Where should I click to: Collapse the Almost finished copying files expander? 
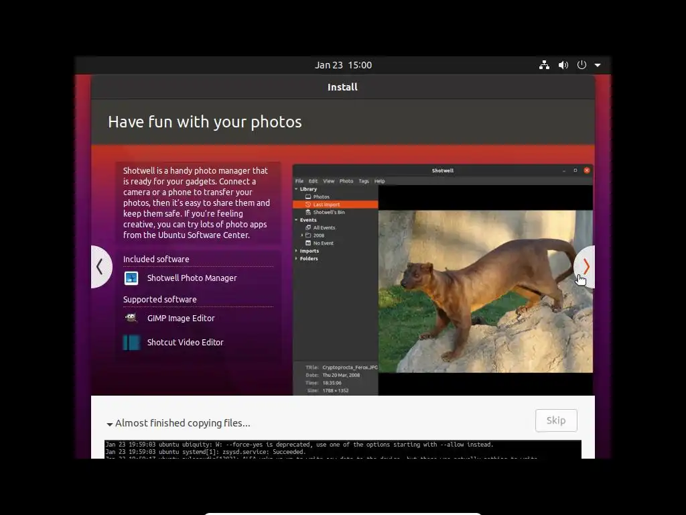click(x=110, y=424)
